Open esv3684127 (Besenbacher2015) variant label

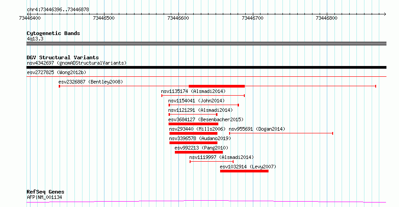click(x=206, y=119)
